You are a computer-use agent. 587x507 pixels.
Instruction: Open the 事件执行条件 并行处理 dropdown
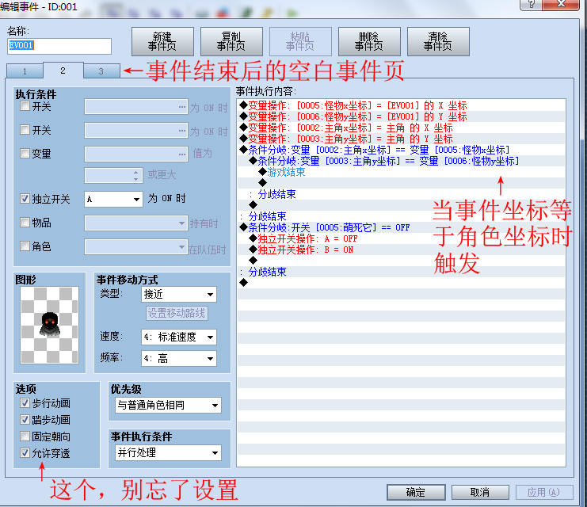pyautogui.click(x=168, y=452)
